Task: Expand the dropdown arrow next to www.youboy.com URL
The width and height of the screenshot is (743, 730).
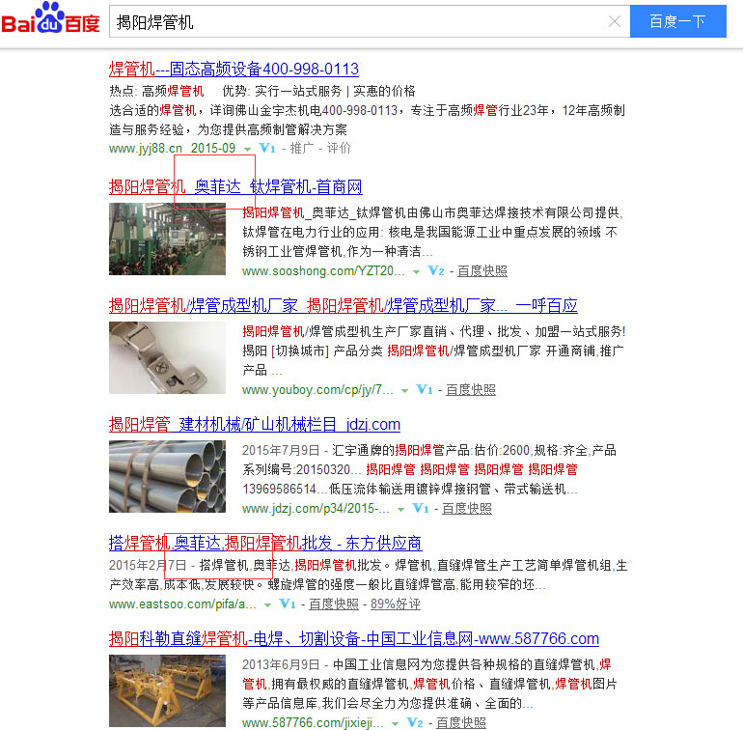Action: coord(404,390)
